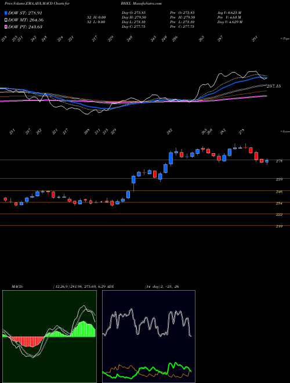Click the 'Day C: 277.75' value
290x383 pixels.
tap(133, 27)
